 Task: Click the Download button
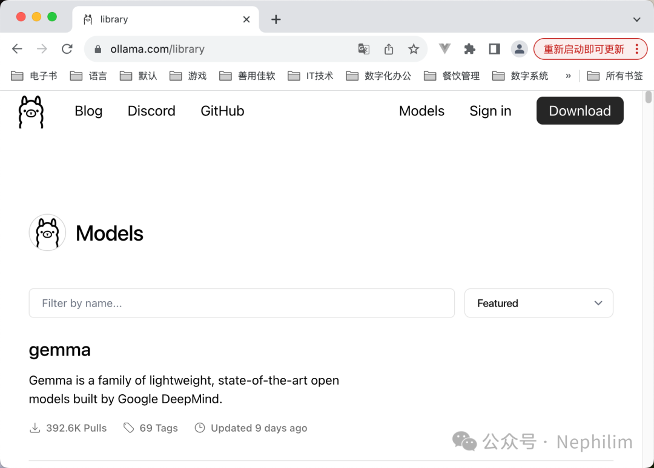580,111
